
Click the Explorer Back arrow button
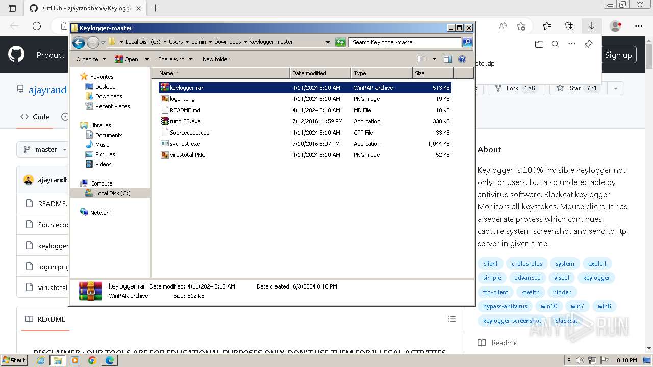point(79,42)
